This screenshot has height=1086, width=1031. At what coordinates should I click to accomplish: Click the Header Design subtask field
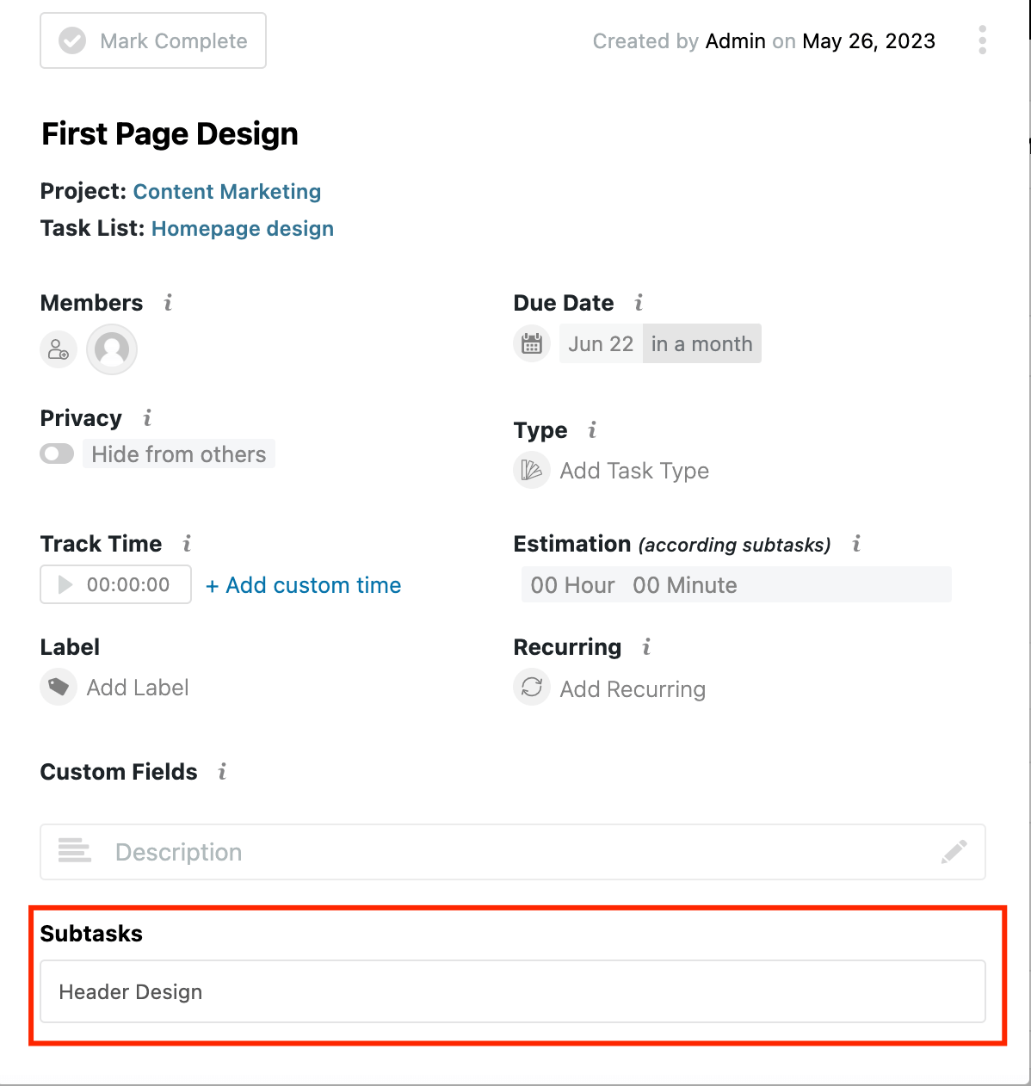click(512, 991)
